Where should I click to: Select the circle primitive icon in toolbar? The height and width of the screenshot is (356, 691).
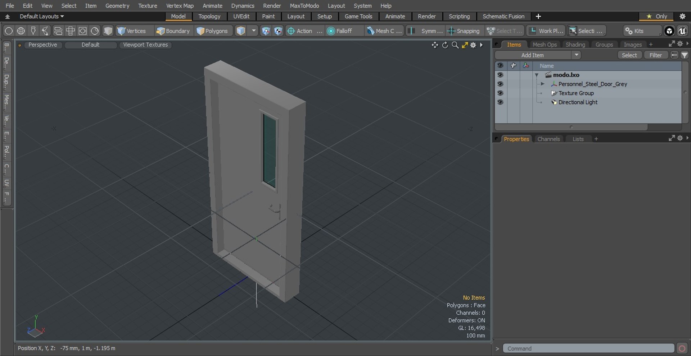coord(9,31)
